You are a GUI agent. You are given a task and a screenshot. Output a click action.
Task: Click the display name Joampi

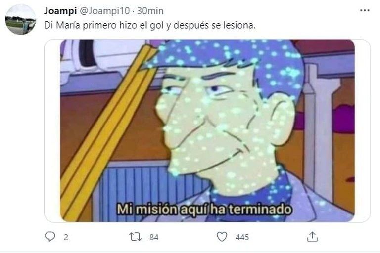pos(60,11)
